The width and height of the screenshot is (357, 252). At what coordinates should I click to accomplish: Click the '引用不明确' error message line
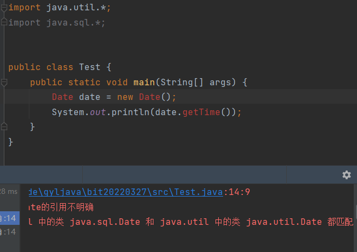point(61,207)
